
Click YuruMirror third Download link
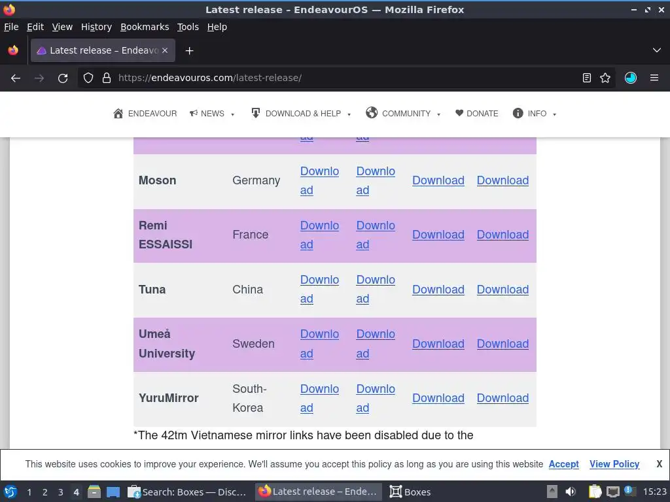(x=438, y=398)
